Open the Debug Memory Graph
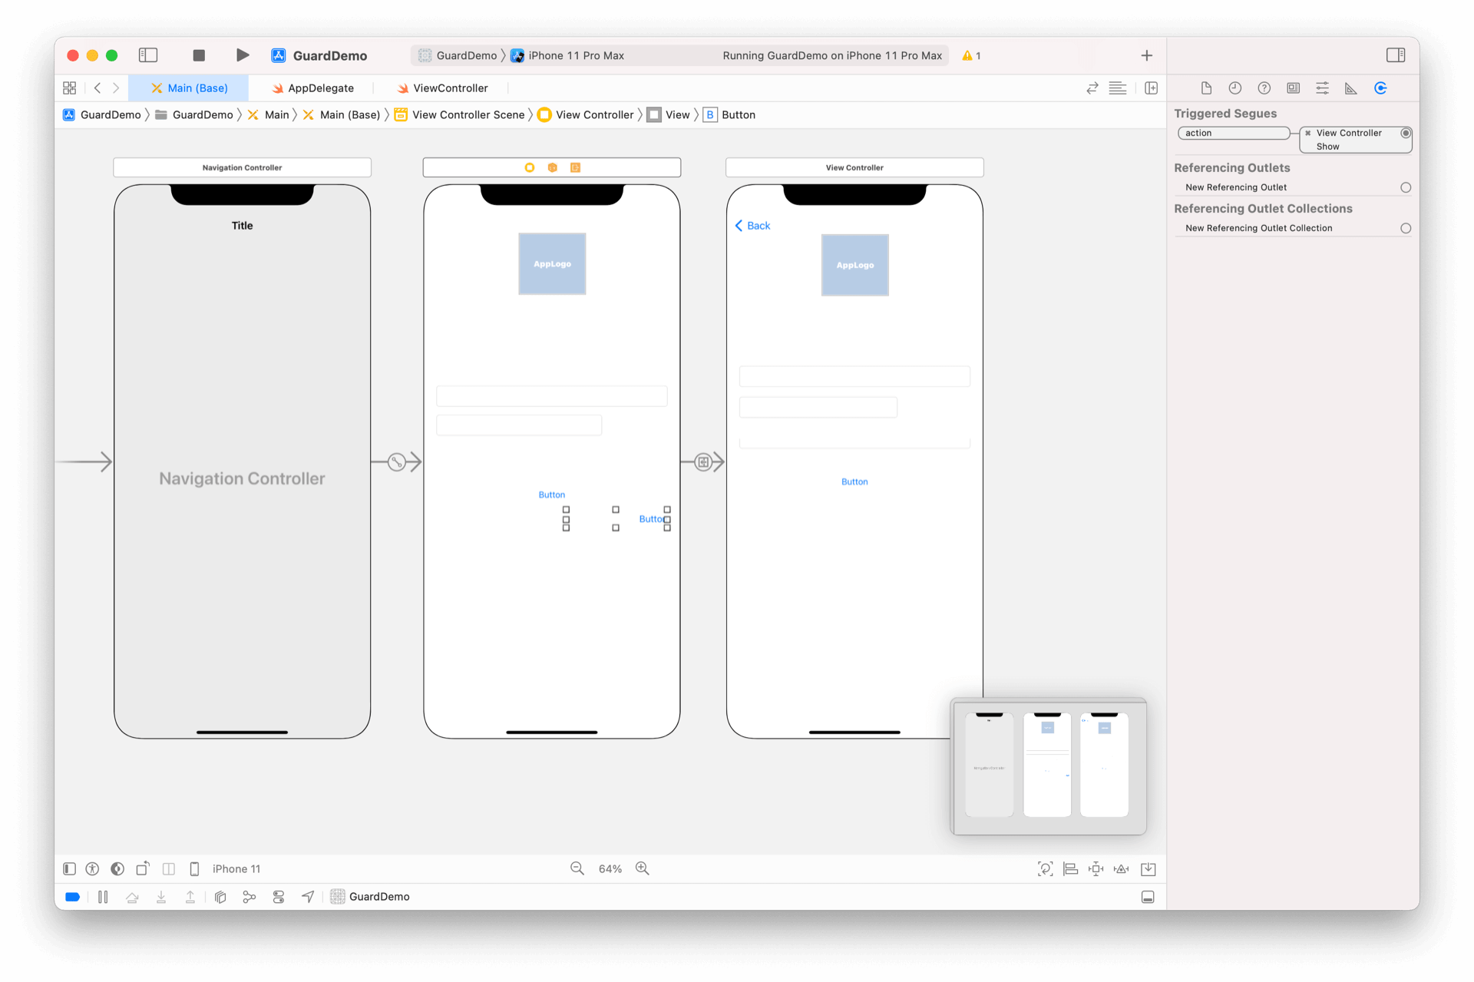This screenshot has height=982, width=1474. point(250,897)
